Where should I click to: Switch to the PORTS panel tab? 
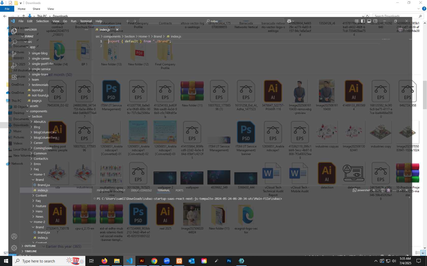[179, 190]
